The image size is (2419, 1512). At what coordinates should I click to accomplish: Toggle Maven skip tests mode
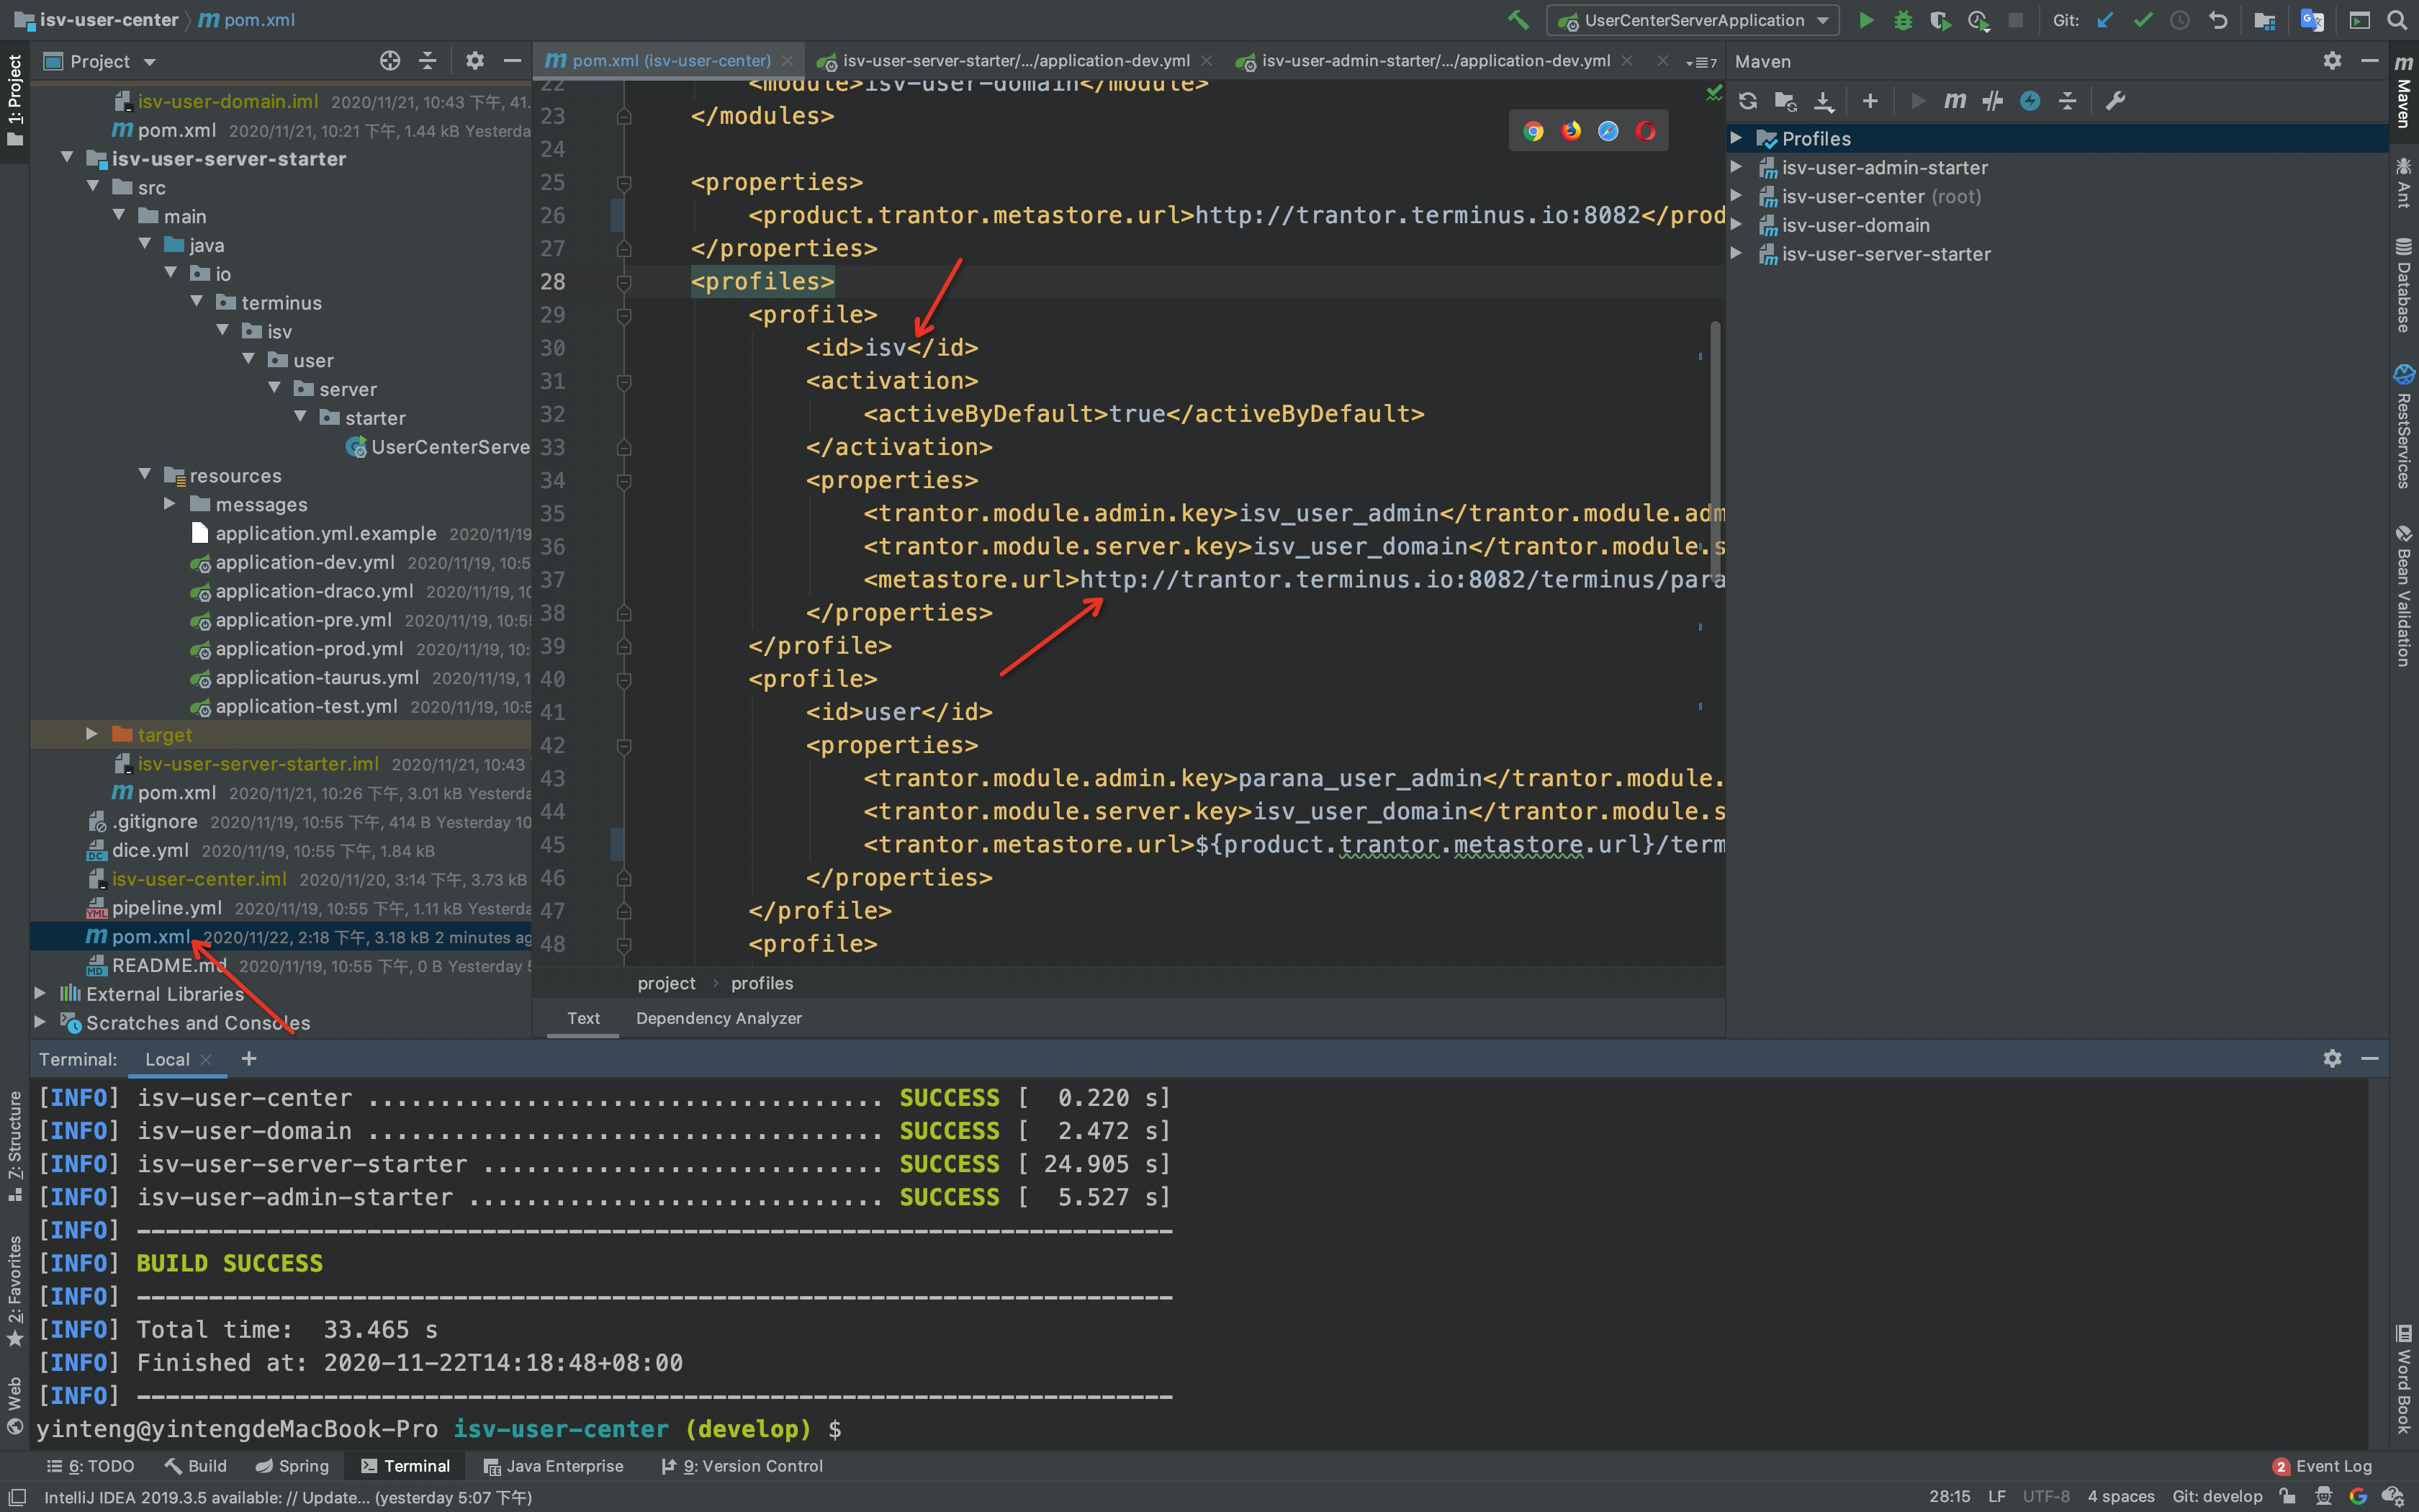coord(2030,101)
